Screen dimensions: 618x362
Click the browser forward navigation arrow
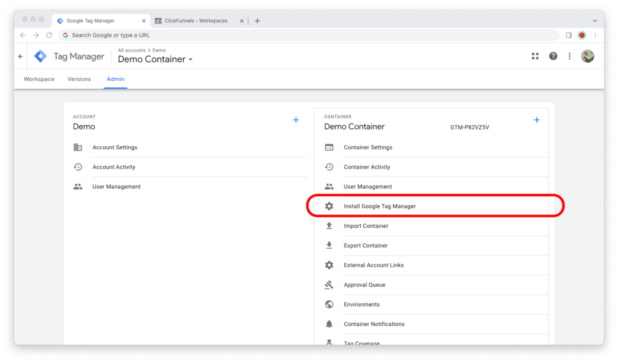tap(36, 35)
